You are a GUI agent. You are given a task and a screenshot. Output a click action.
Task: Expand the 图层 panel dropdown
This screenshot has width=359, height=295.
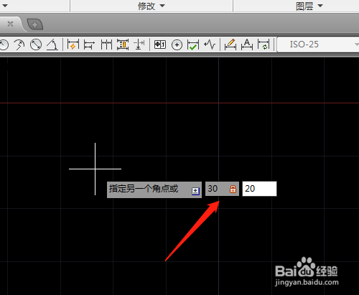320,6
